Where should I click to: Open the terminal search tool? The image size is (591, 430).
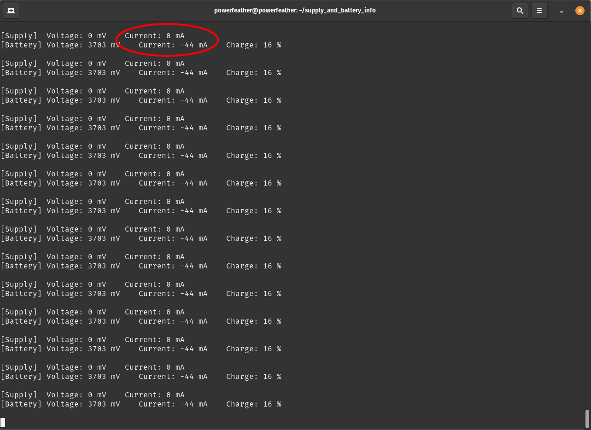point(520,10)
